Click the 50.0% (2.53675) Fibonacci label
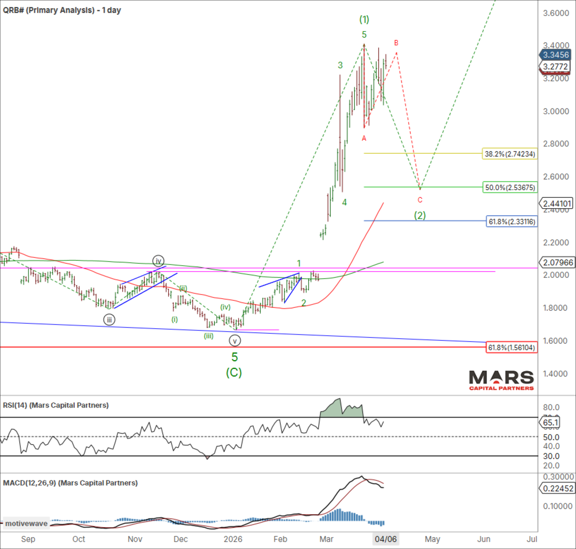576x549 pixels. [510, 187]
